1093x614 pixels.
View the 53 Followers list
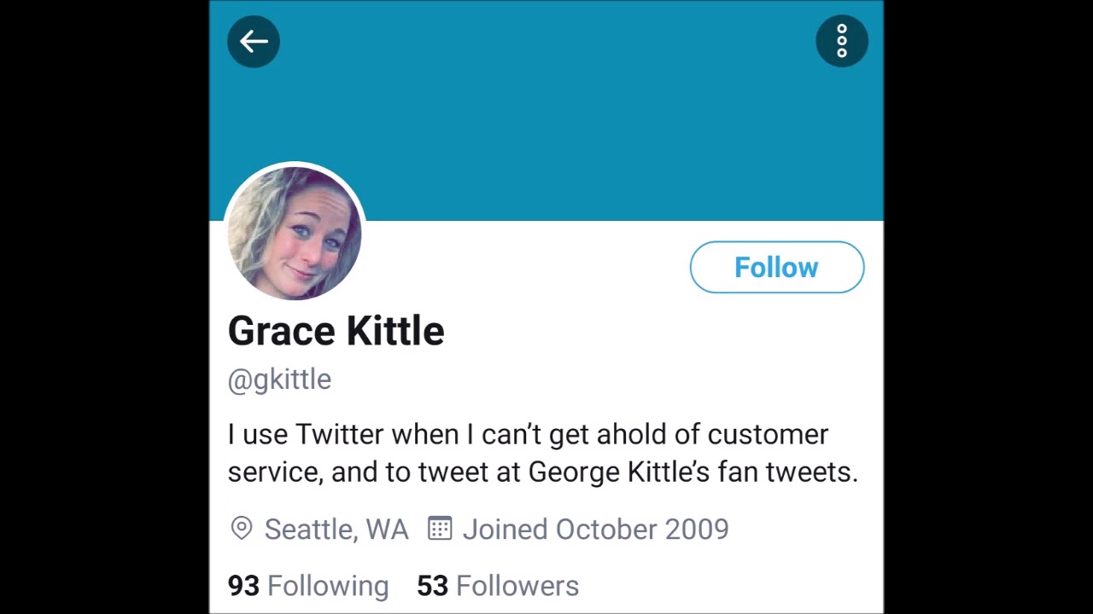tap(498, 586)
